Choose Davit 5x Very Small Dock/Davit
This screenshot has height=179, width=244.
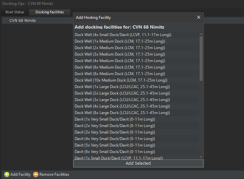point(136,145)
